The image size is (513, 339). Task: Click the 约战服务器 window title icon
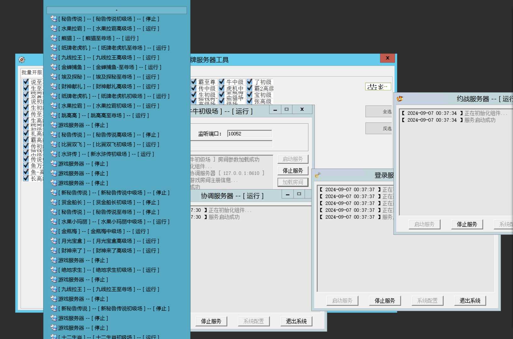pos(400,99)
